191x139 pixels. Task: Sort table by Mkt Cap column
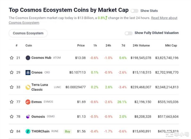pos(171,45)
